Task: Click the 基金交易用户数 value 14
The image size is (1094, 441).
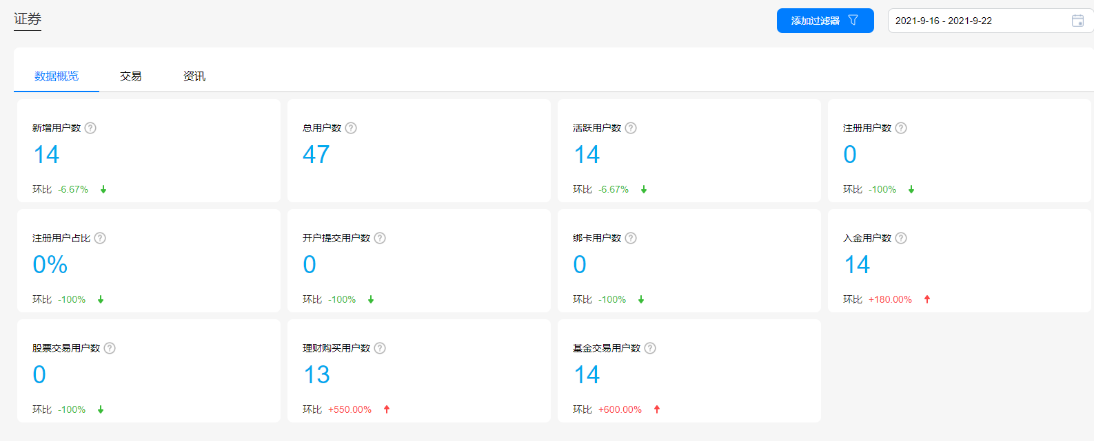Action: pyautogui.click(x=587, y=375)
